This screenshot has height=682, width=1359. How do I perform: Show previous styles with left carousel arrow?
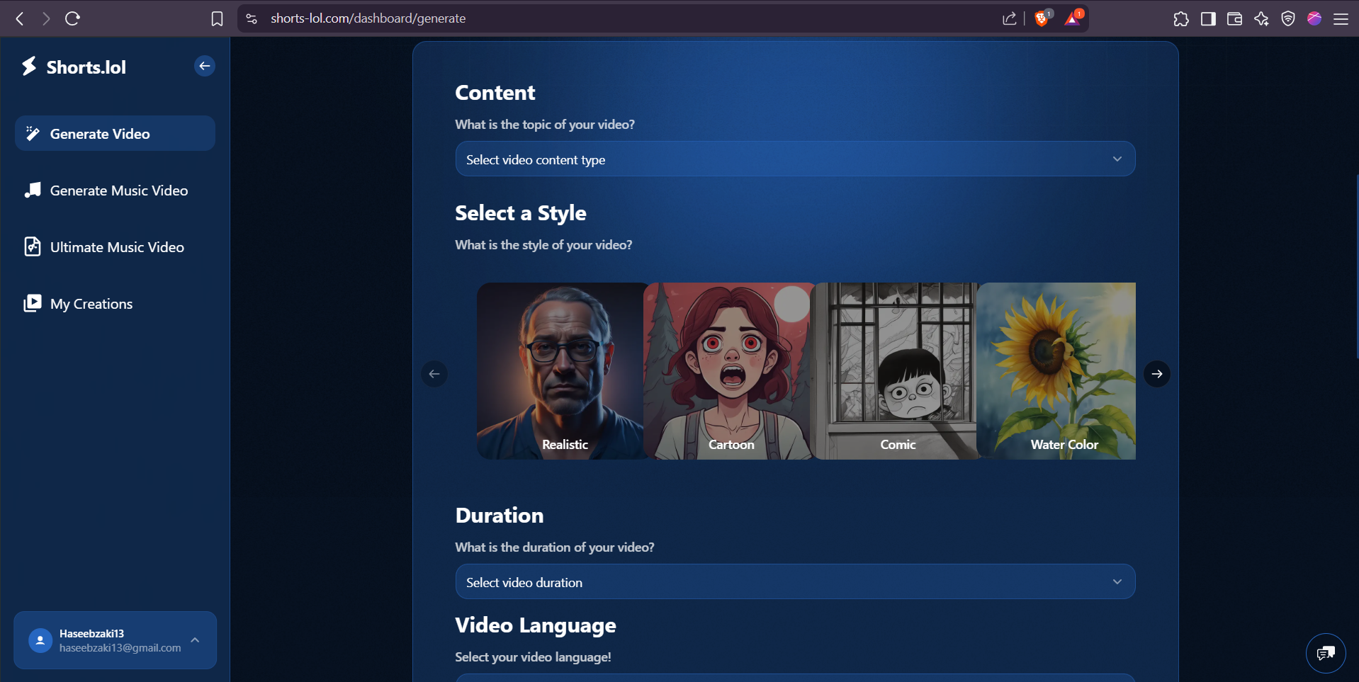coord(434,374)
